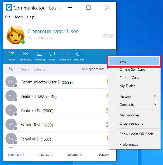Screen dimensions: 163x165
Task: Select Yealink T43U (2012) contact
Action: tap(55, 96)
